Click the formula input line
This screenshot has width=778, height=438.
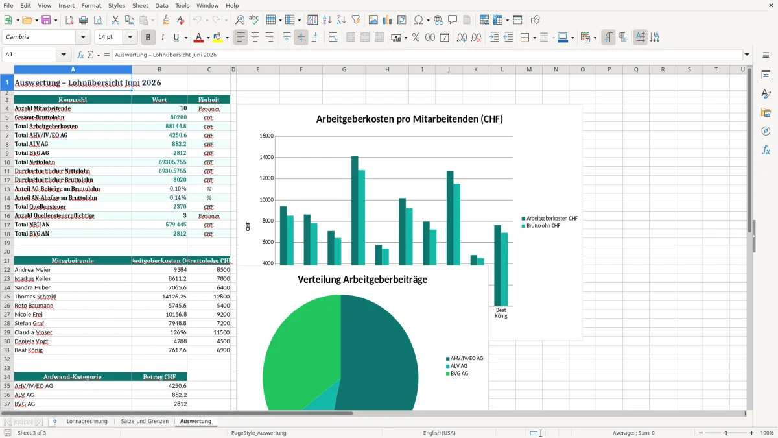[x=427, y=55]
